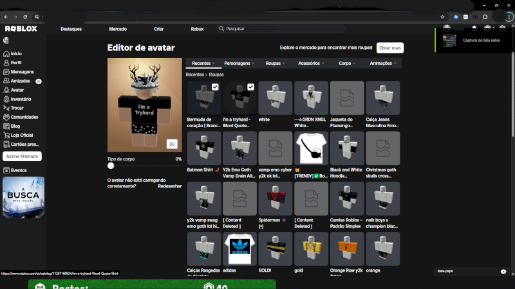Image resolution: width=515 pixels, height=289 pixels.
Task: Click Captura de tela salva notification
Action: (x=473, y=40)
